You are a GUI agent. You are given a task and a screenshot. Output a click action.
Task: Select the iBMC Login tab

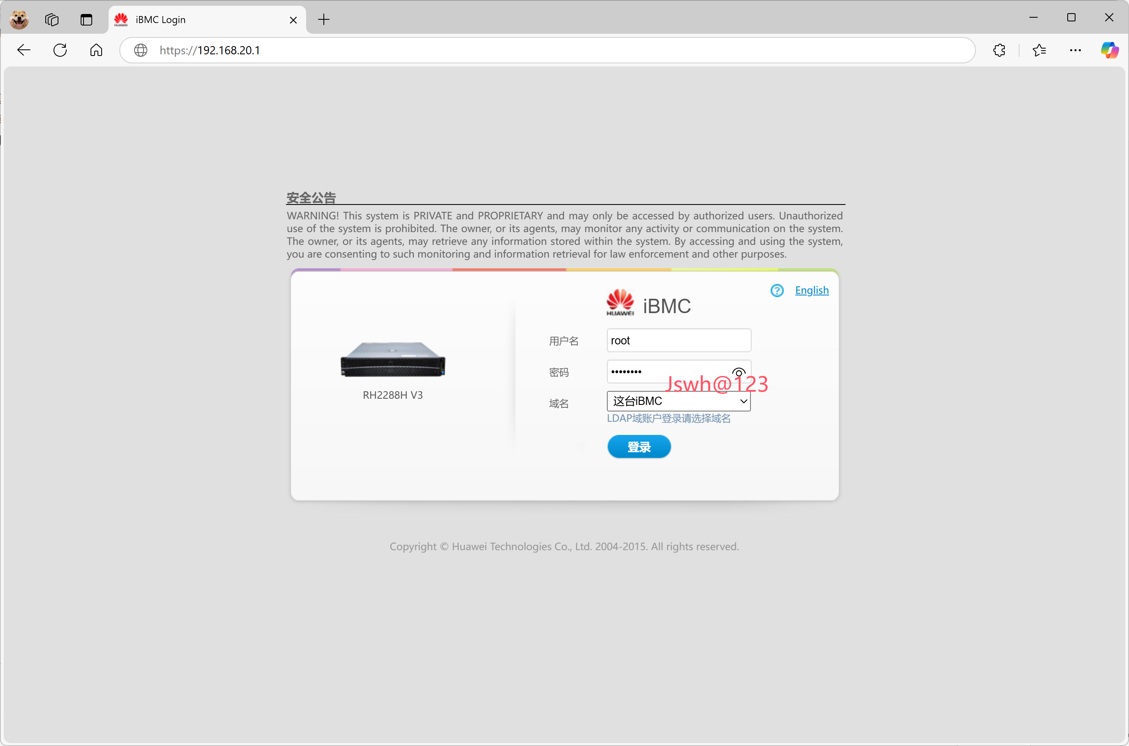[200, 19]
